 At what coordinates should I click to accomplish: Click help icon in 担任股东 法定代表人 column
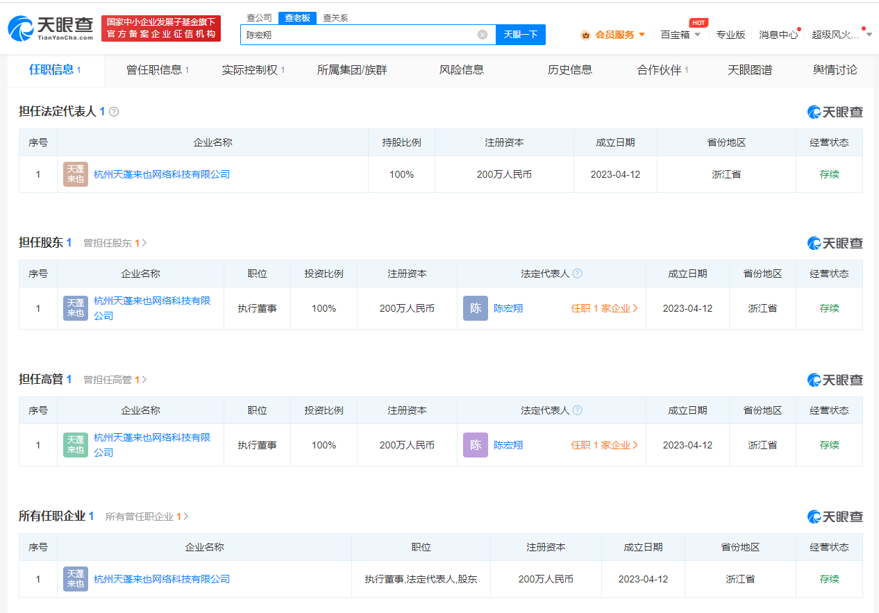tap(577, 274)
